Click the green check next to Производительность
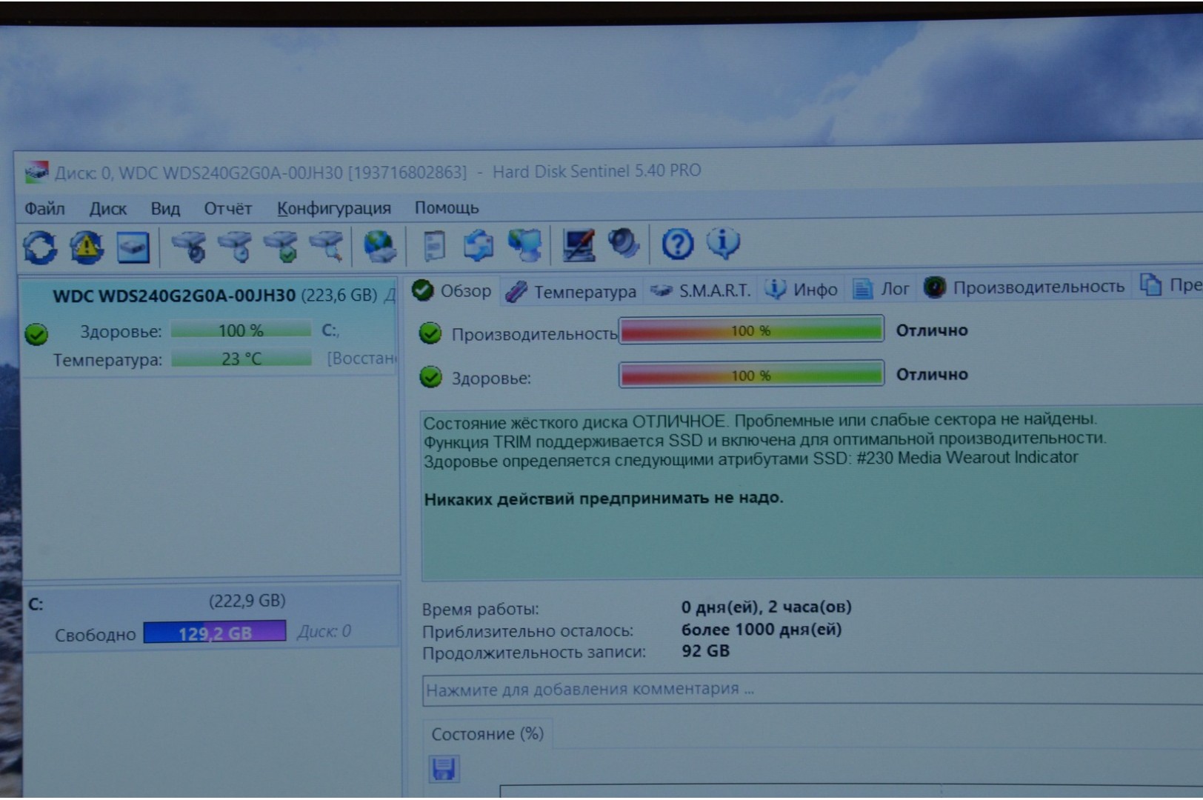 [430, 334]
